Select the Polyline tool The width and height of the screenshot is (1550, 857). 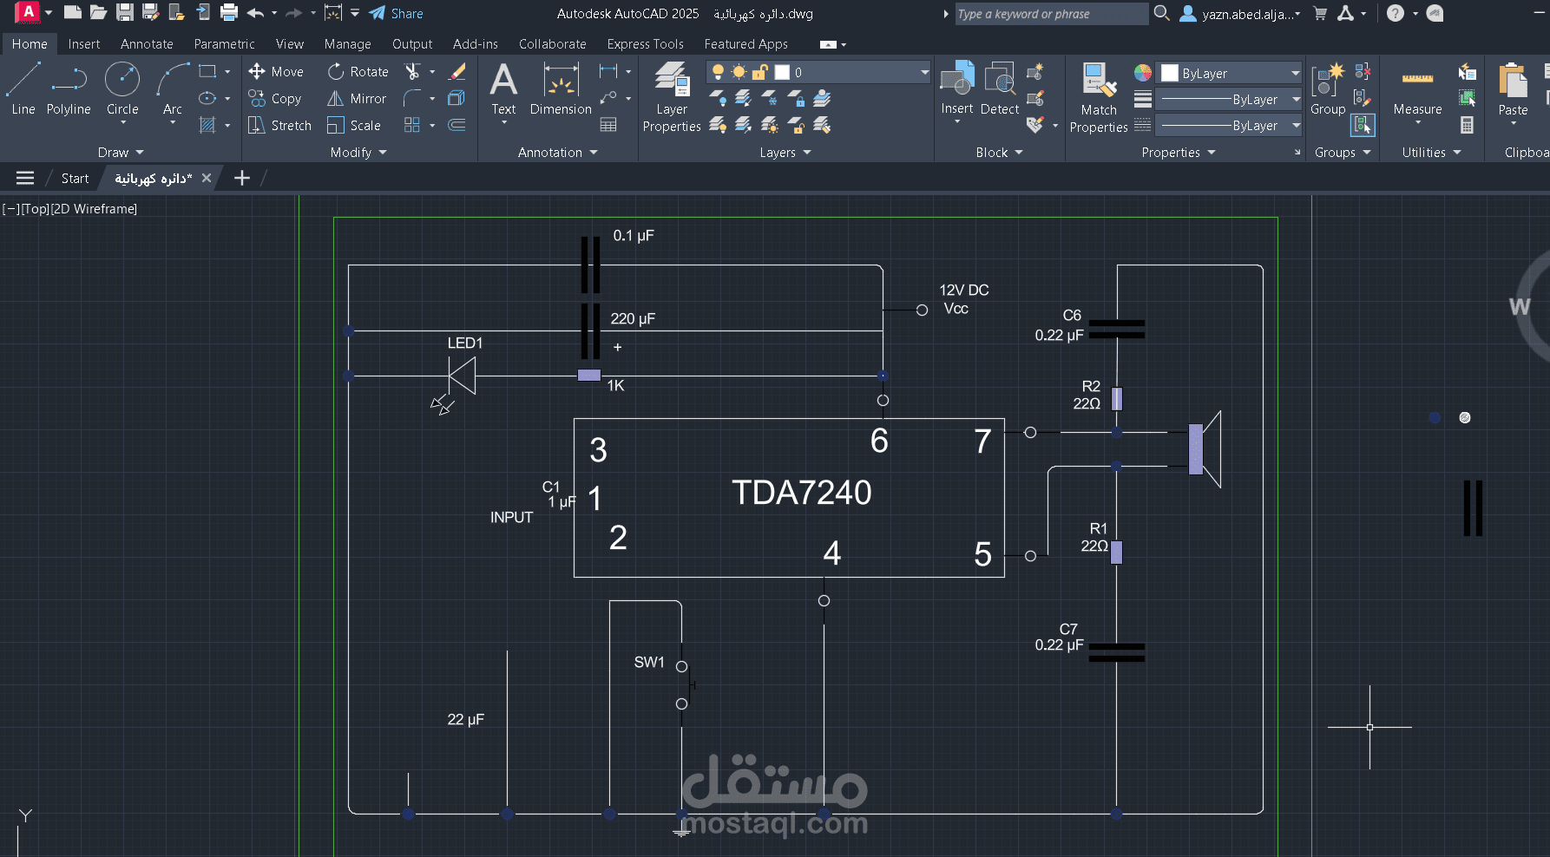point(69,88)
